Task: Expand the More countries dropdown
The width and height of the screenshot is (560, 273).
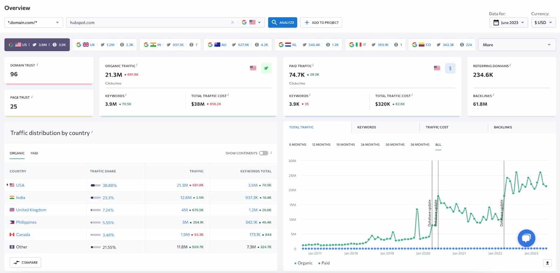Action: click(x=517, y=45)
